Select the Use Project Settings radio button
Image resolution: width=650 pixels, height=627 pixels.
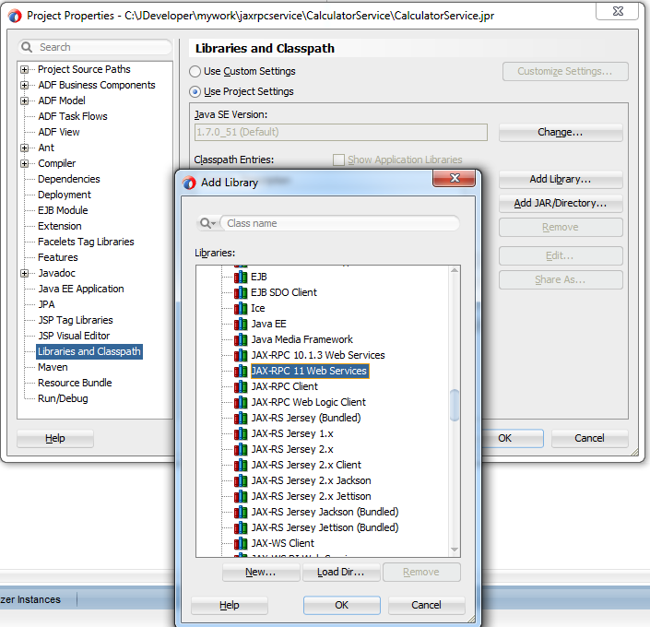[195, 91]
